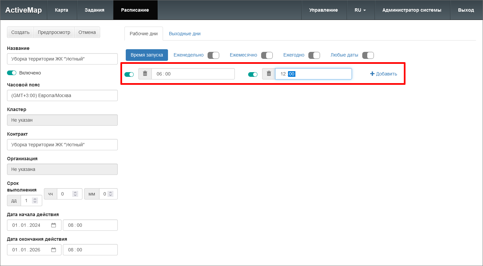Click the ActiveMap logo
Screen dimensions: 483x266
pyautogui.click(x=24, y=10)
